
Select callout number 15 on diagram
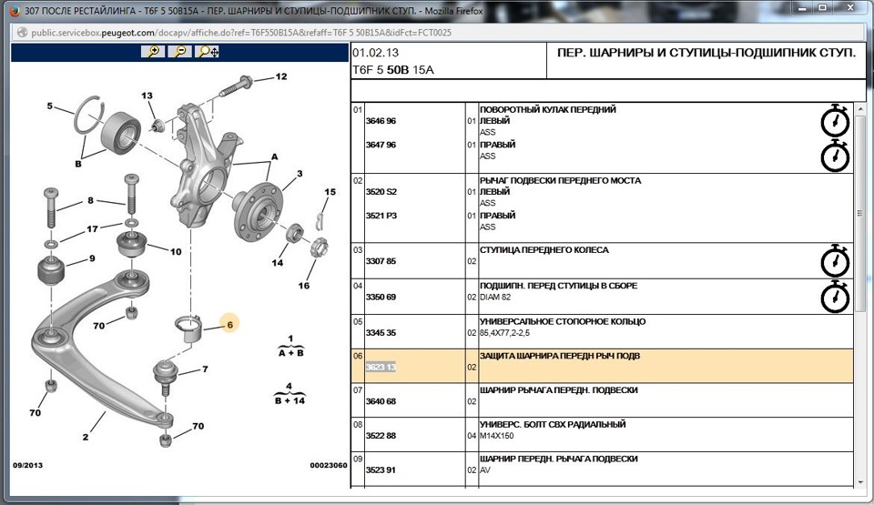330,192
